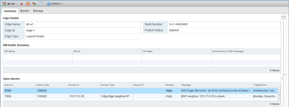The height and width of the screenshot is (107, 289).
Task: Click Edge Bgp Neighbor IP cell
Action: pos(116,96)
